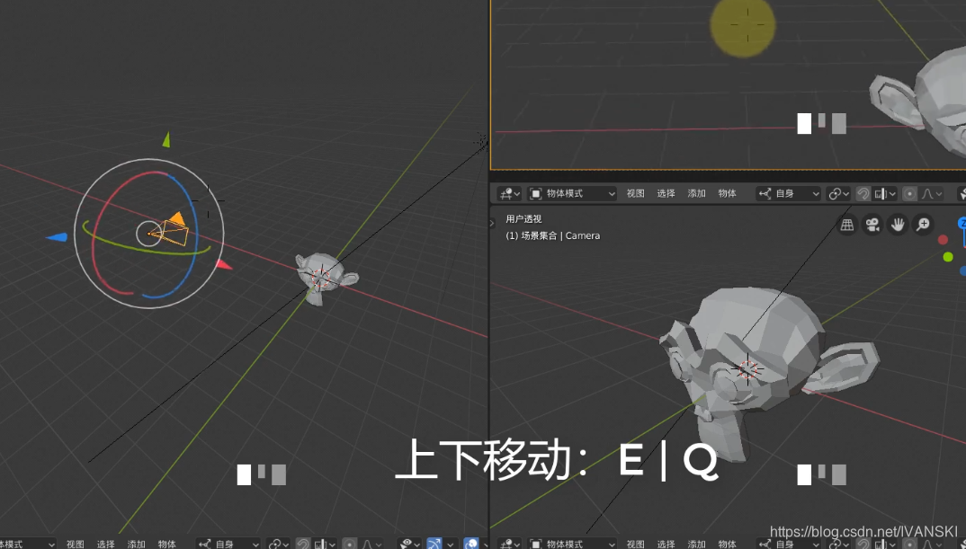The width and height of the screenshot is (966, 549).
Task: Open 视图 menu in header above 用户透视
Action: (x=635, y=194)
